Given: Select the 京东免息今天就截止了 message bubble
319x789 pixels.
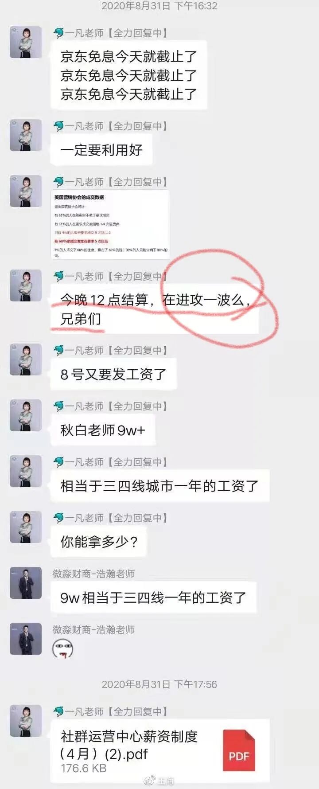Looking at the screenshot, I should (129, 75).
